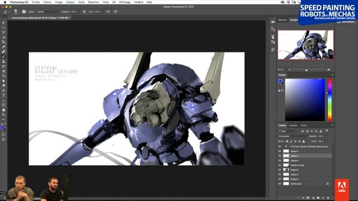Open the Filtre menu
The image size is (358, 201).
[x=106, y=2]
